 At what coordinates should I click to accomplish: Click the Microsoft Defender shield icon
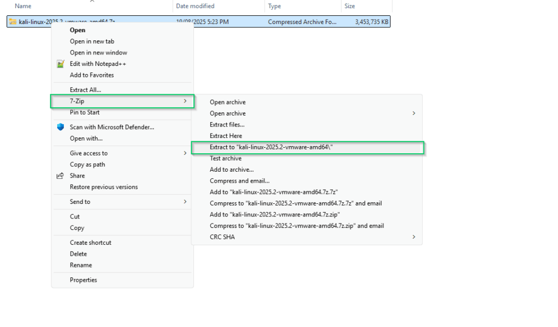click(x=60, y=127)
